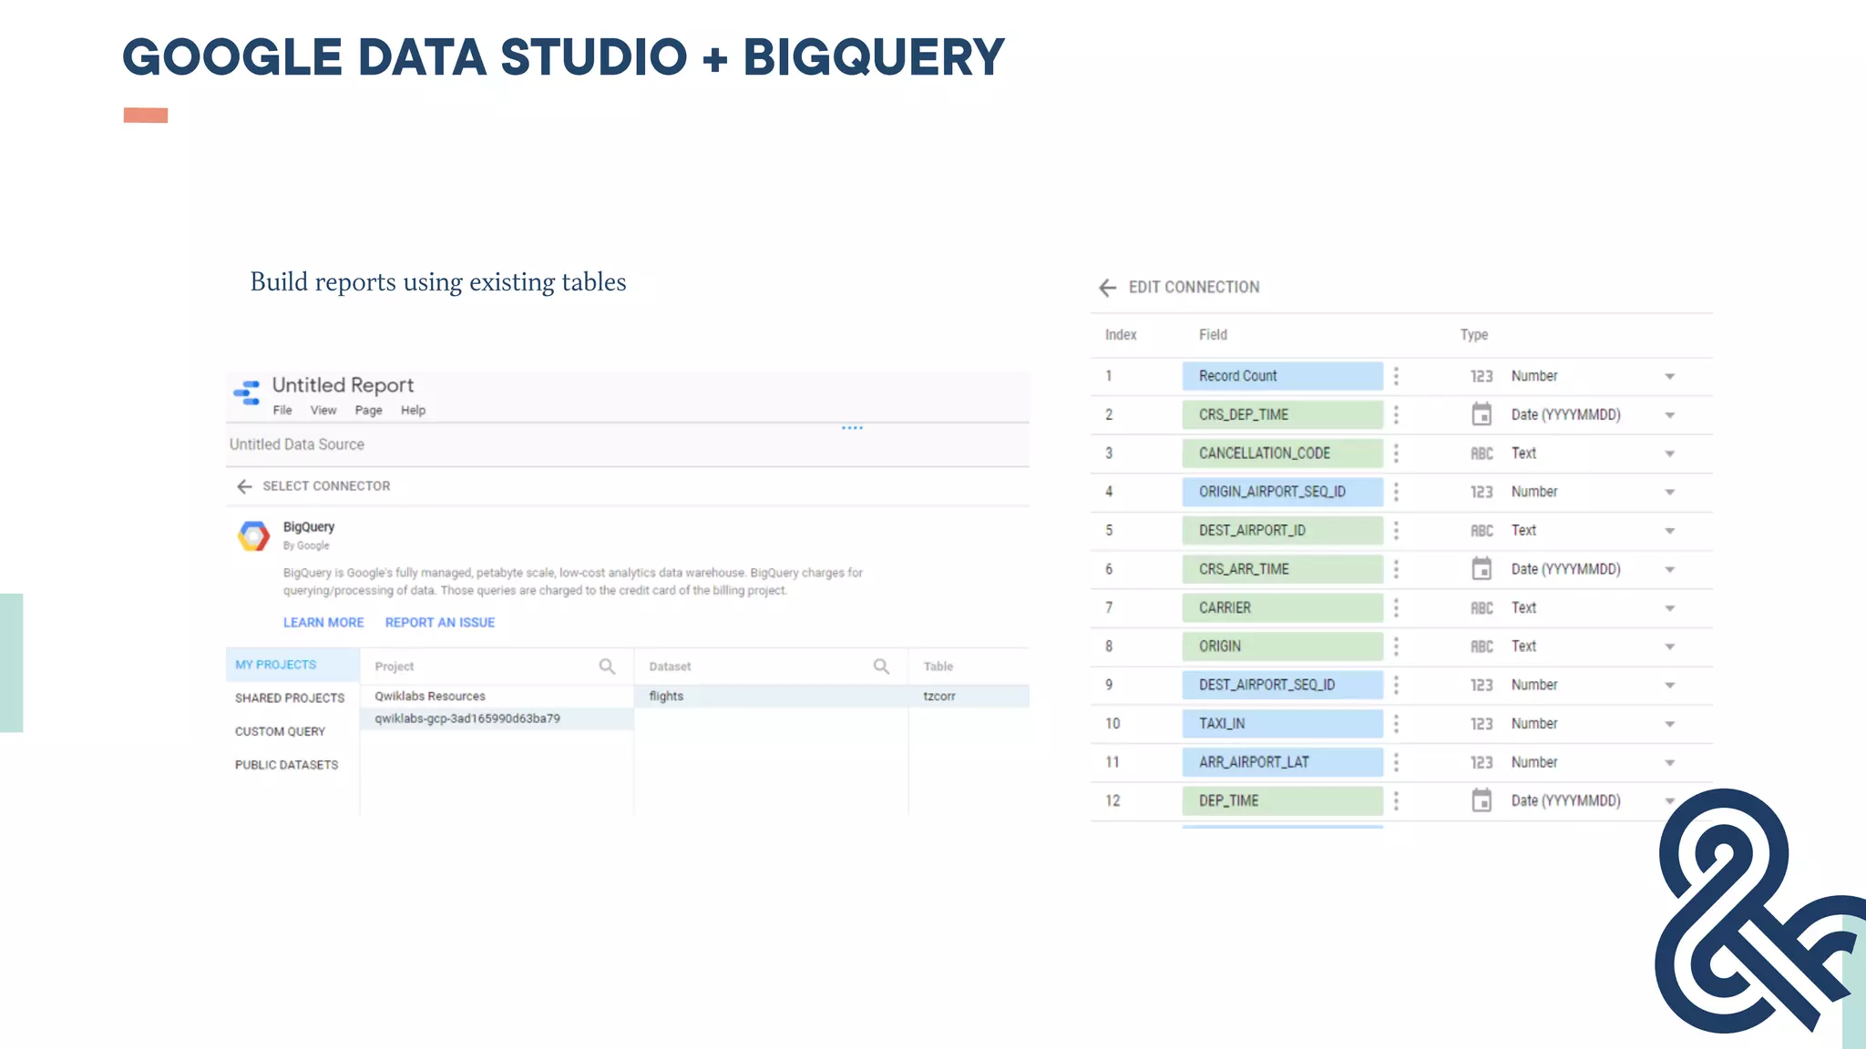
Task: Select the flights dataset
Action: pos(771,697)
